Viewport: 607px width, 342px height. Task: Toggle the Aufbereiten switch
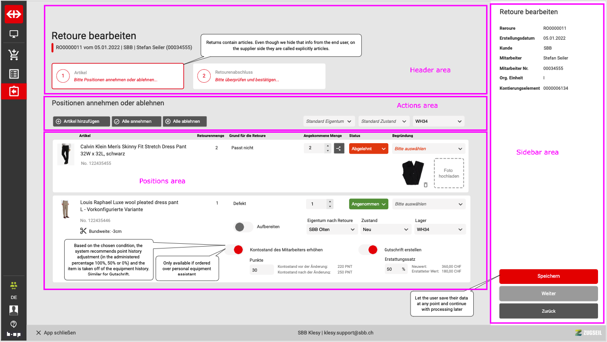tap(243, 227)
